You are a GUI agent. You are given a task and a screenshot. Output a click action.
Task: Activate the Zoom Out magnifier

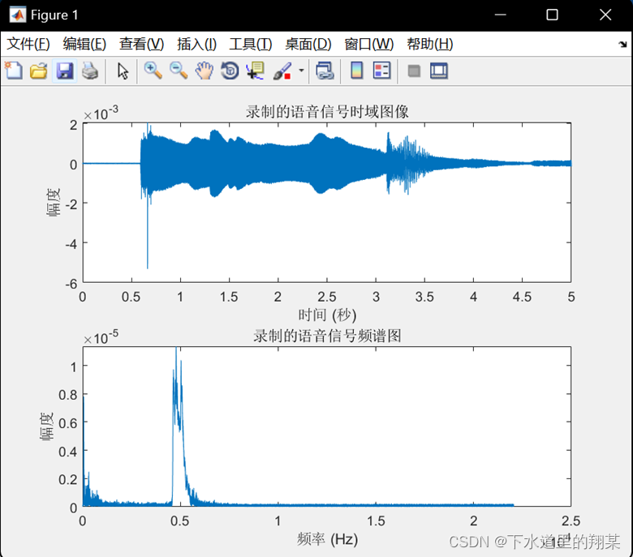[179, 71]
